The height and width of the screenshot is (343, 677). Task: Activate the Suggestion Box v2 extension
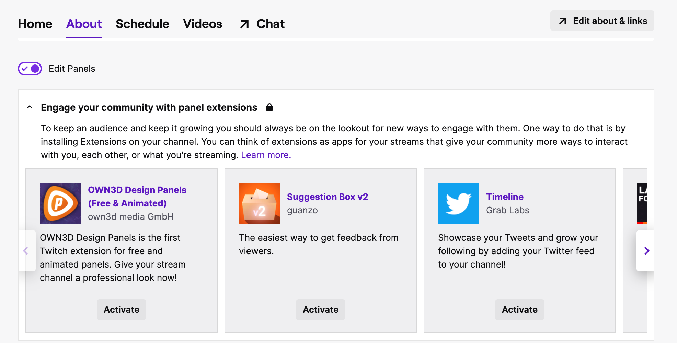click(x=320, y=309)
